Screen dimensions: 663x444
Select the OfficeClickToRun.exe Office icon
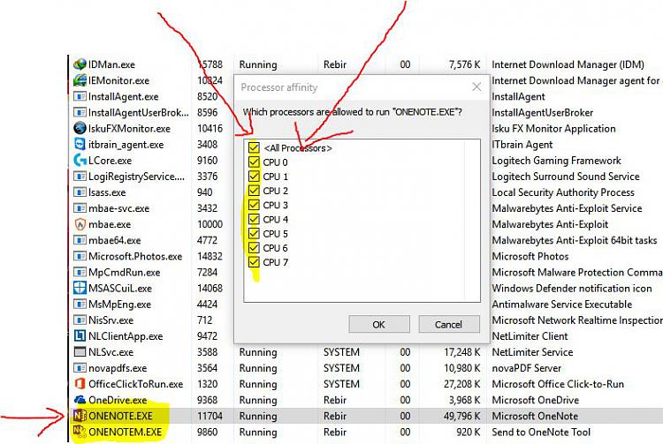[x=80, y=384]
